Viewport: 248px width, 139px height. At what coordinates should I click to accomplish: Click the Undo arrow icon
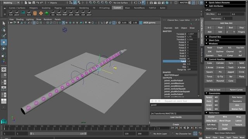click(x=38, y=3)
